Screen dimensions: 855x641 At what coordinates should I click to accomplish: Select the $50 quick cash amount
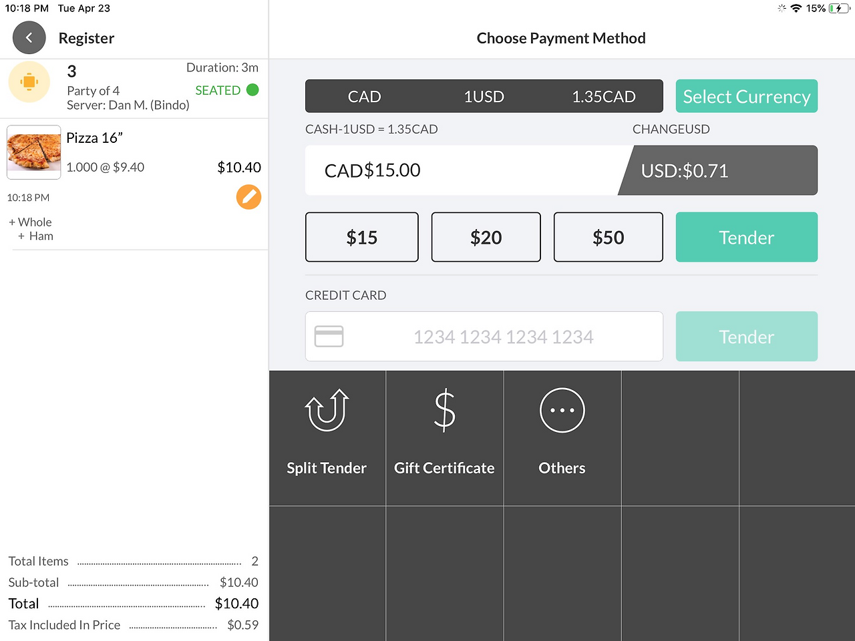pyautogui.click(x=609, y=237)
